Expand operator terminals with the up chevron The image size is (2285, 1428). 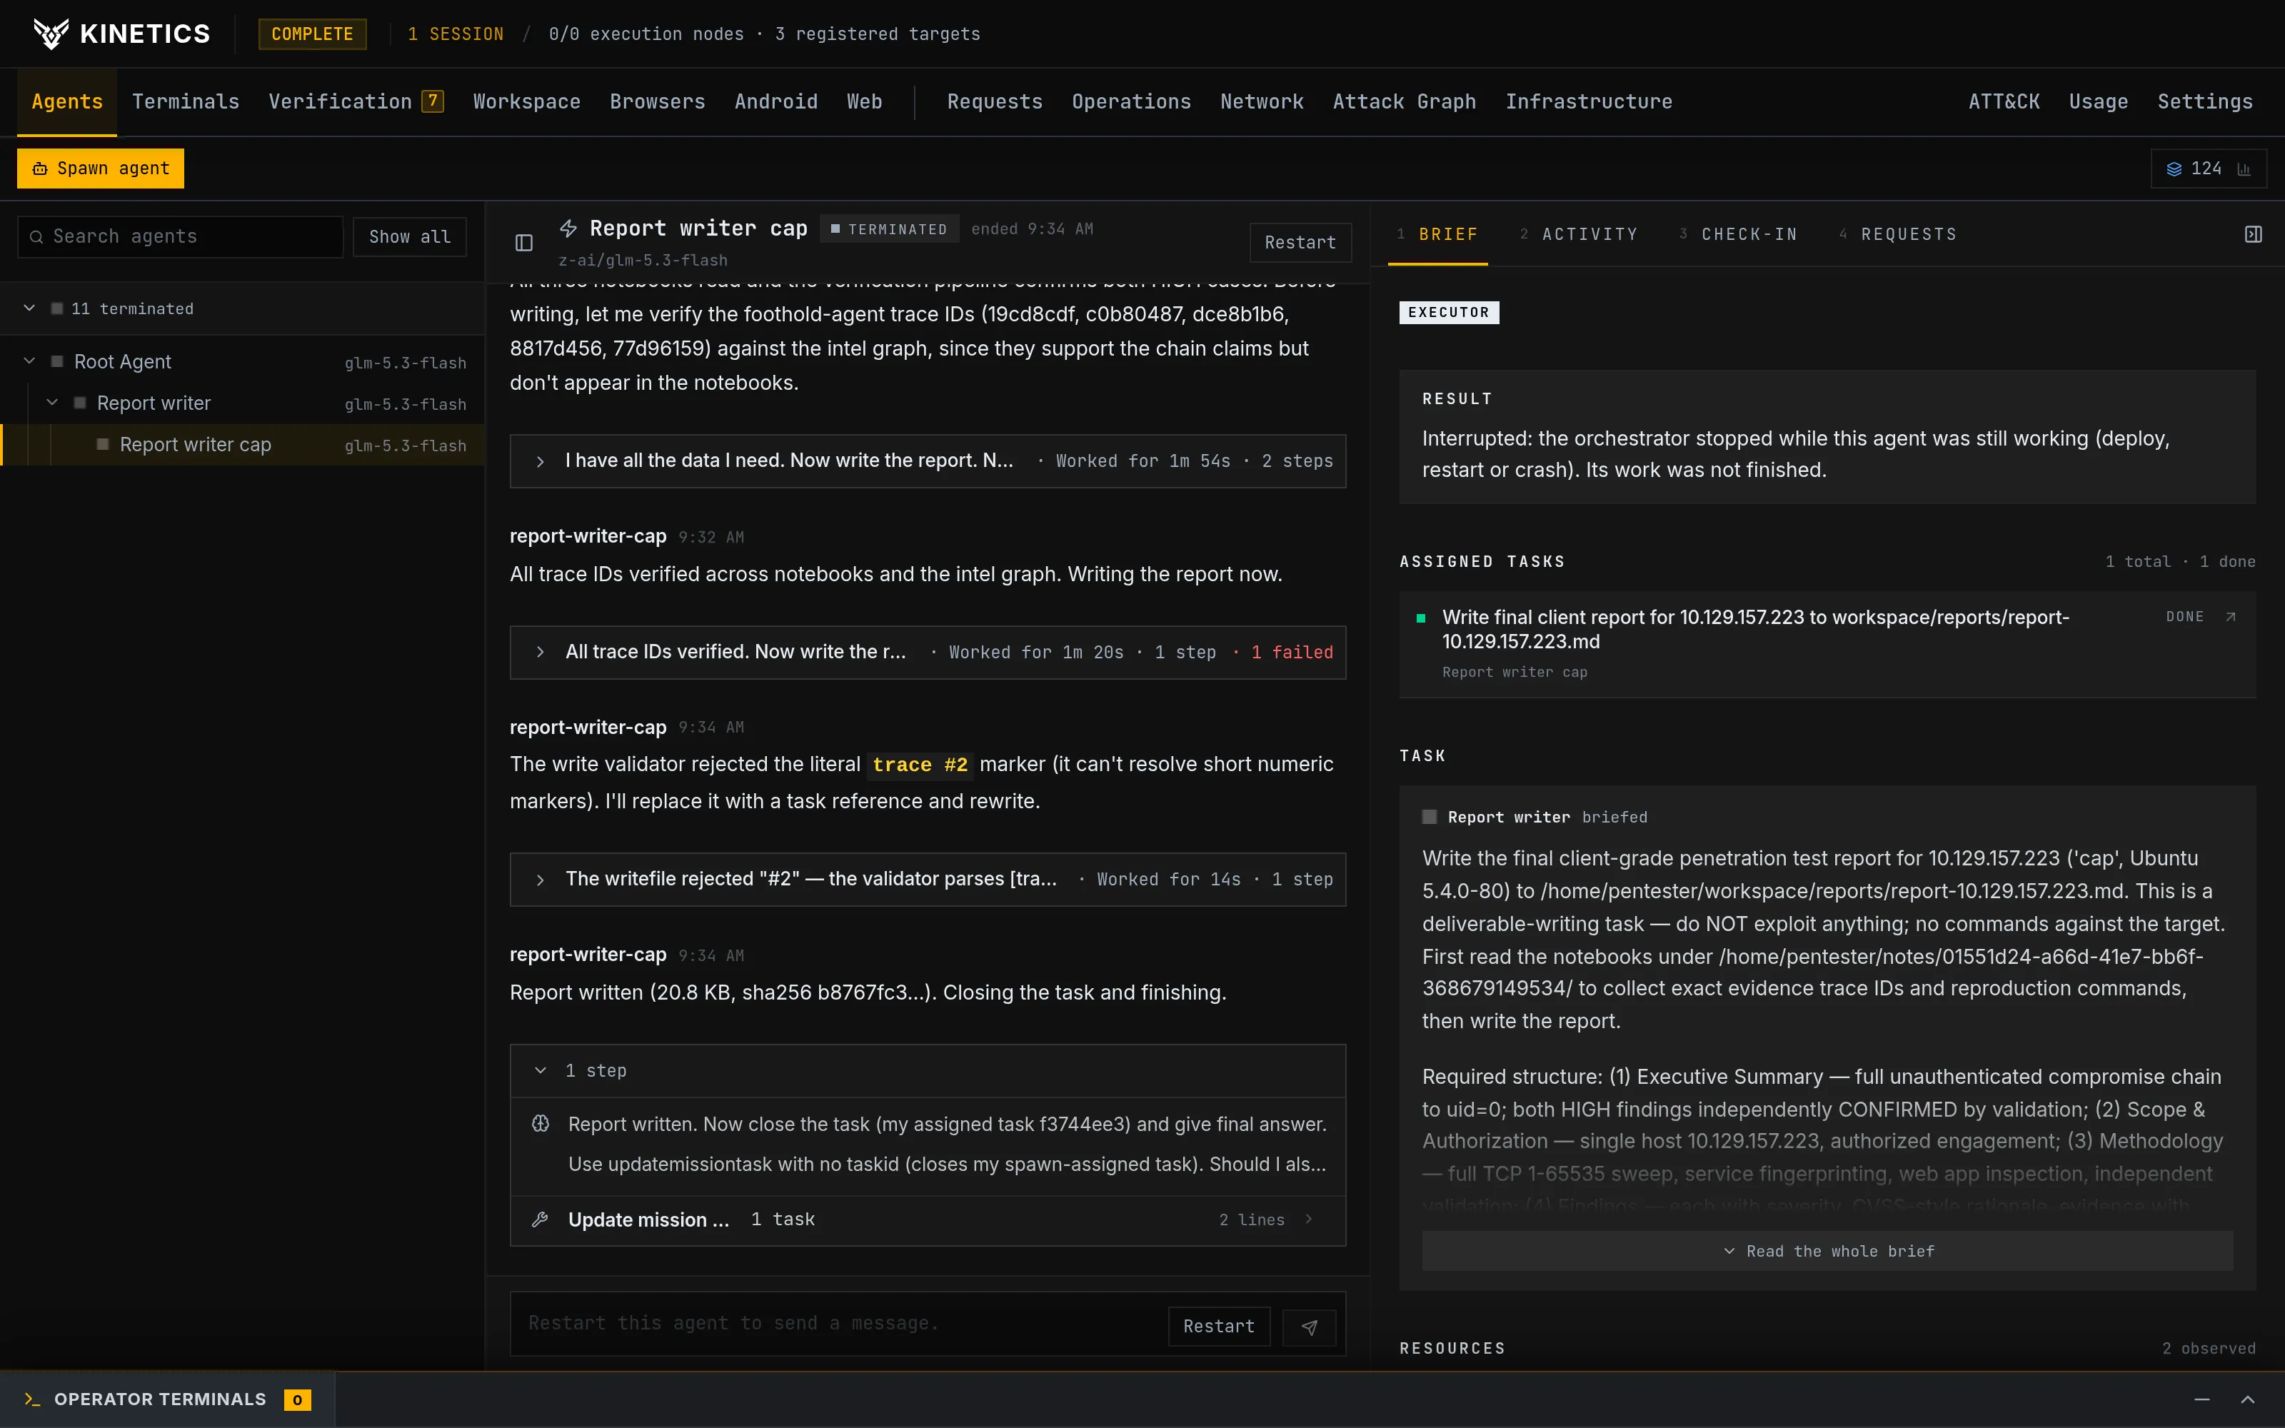(2248, 1399)
